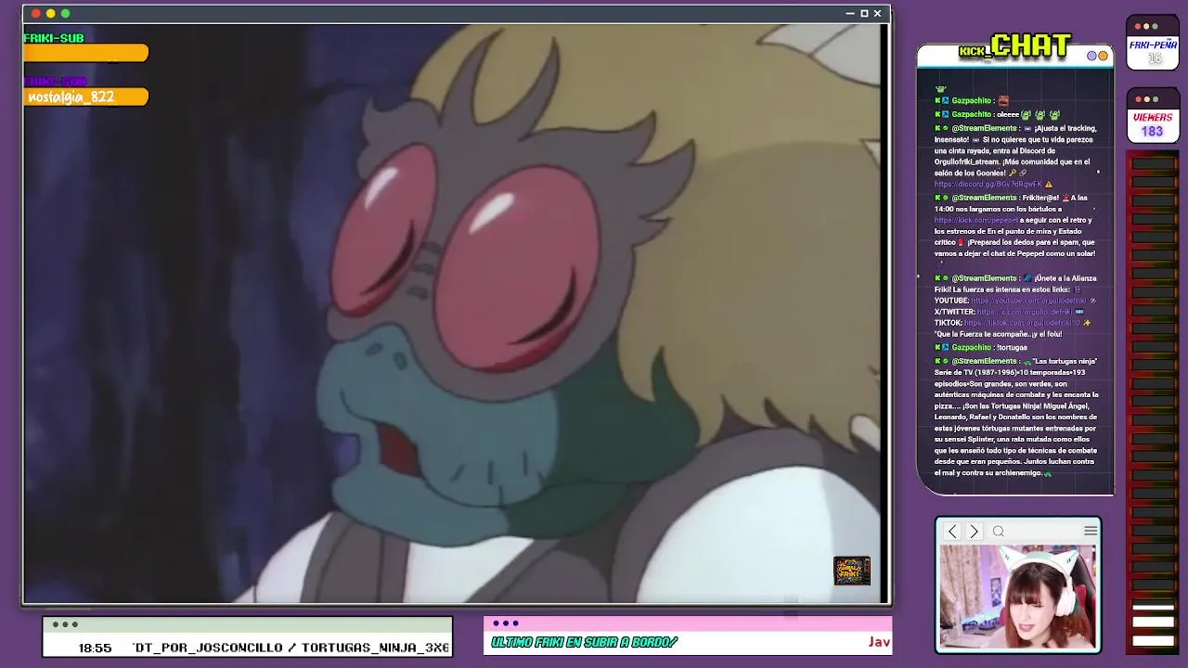This screenshot has height=668, width=1188.
Task: Click the 18:55 clock text
Action: click(x=95, y=648)
